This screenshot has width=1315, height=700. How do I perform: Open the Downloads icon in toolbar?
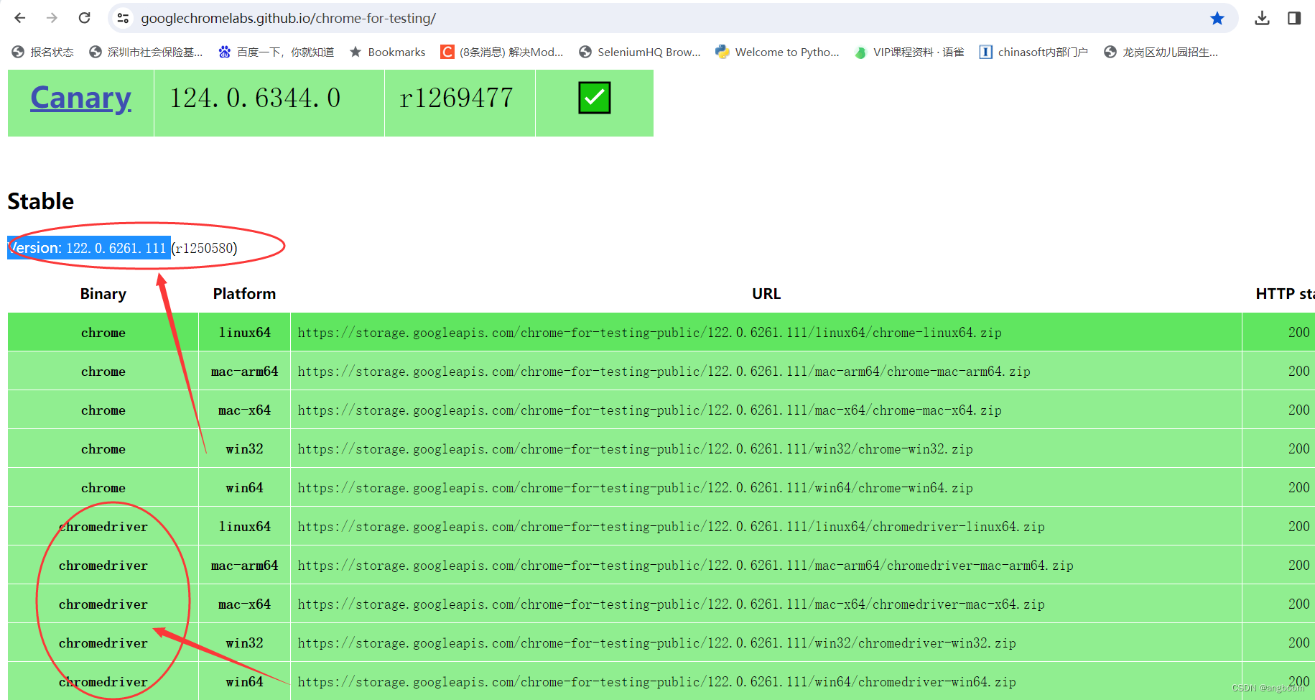point(1262,18)
